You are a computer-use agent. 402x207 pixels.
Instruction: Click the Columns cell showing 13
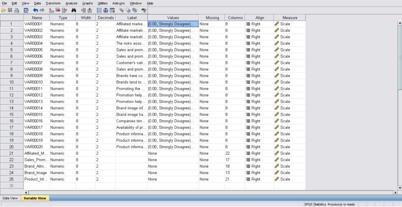coord(235,172)
